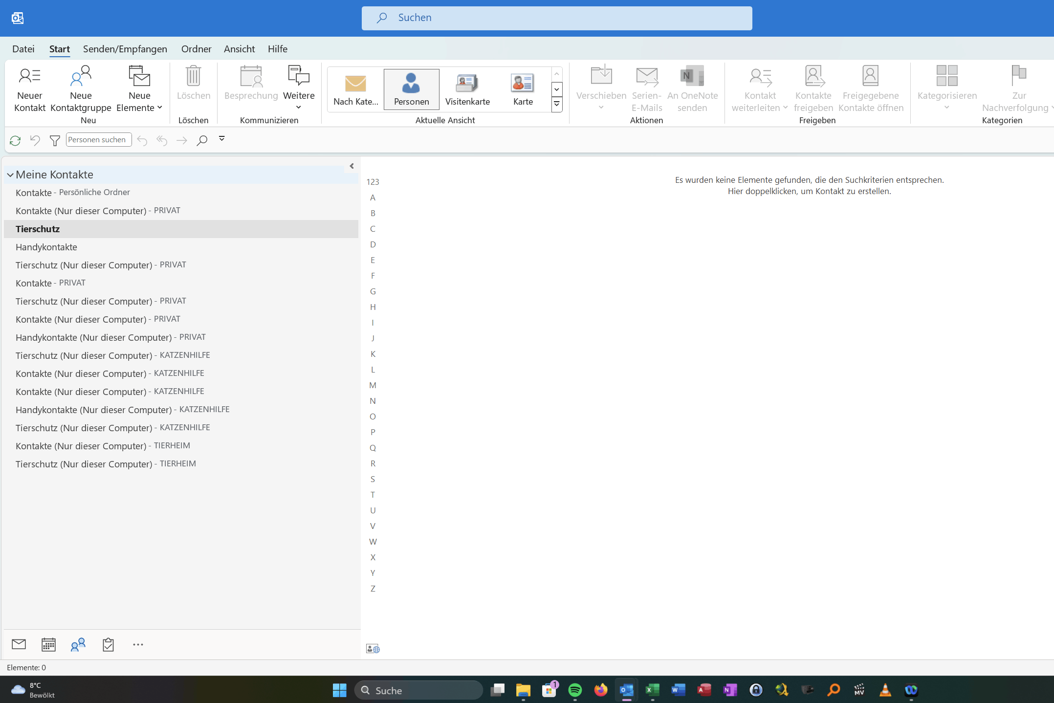Click the Personen suchen field
This screenshot has width=1054, height=703.
(x=98, y=140)
